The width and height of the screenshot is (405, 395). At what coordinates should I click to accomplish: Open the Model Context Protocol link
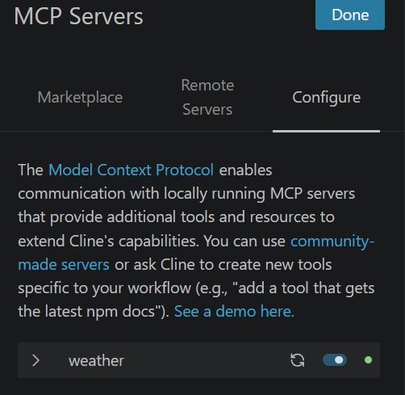[132, 170]
